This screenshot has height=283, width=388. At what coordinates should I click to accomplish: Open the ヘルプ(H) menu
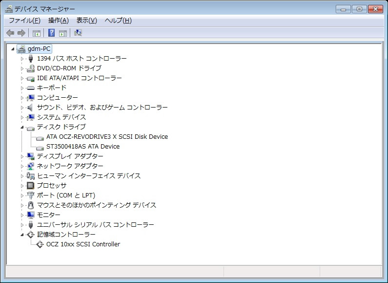[x=118, y=21]
